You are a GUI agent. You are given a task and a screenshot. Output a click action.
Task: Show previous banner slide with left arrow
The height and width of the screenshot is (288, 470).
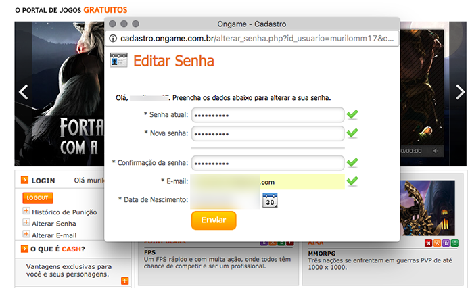click(24, 92)
